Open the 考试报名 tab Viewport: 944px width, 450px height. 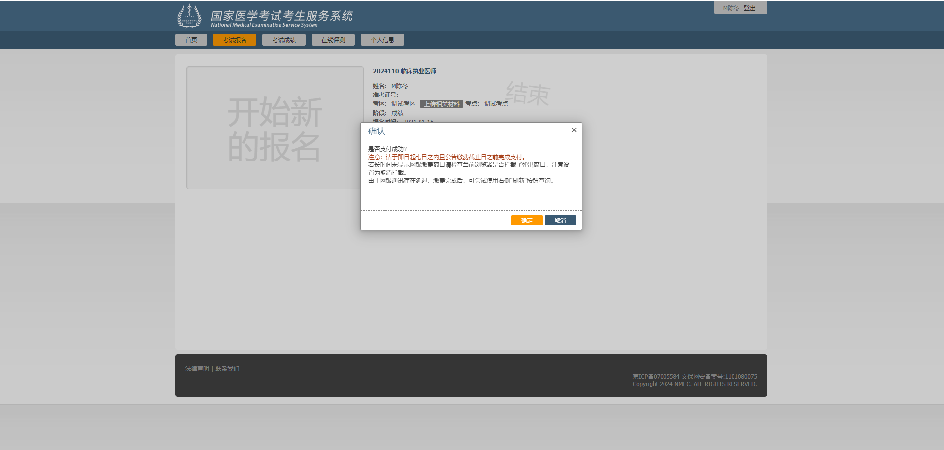(x=234, y=40)
